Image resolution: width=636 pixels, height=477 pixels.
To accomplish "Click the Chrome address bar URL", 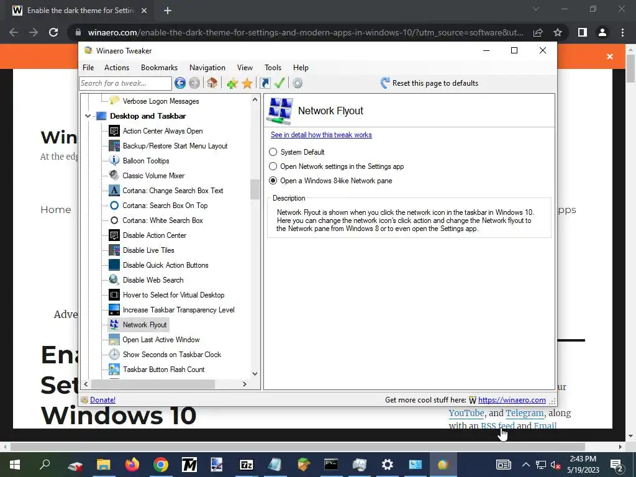I will (x=305, y=32).
